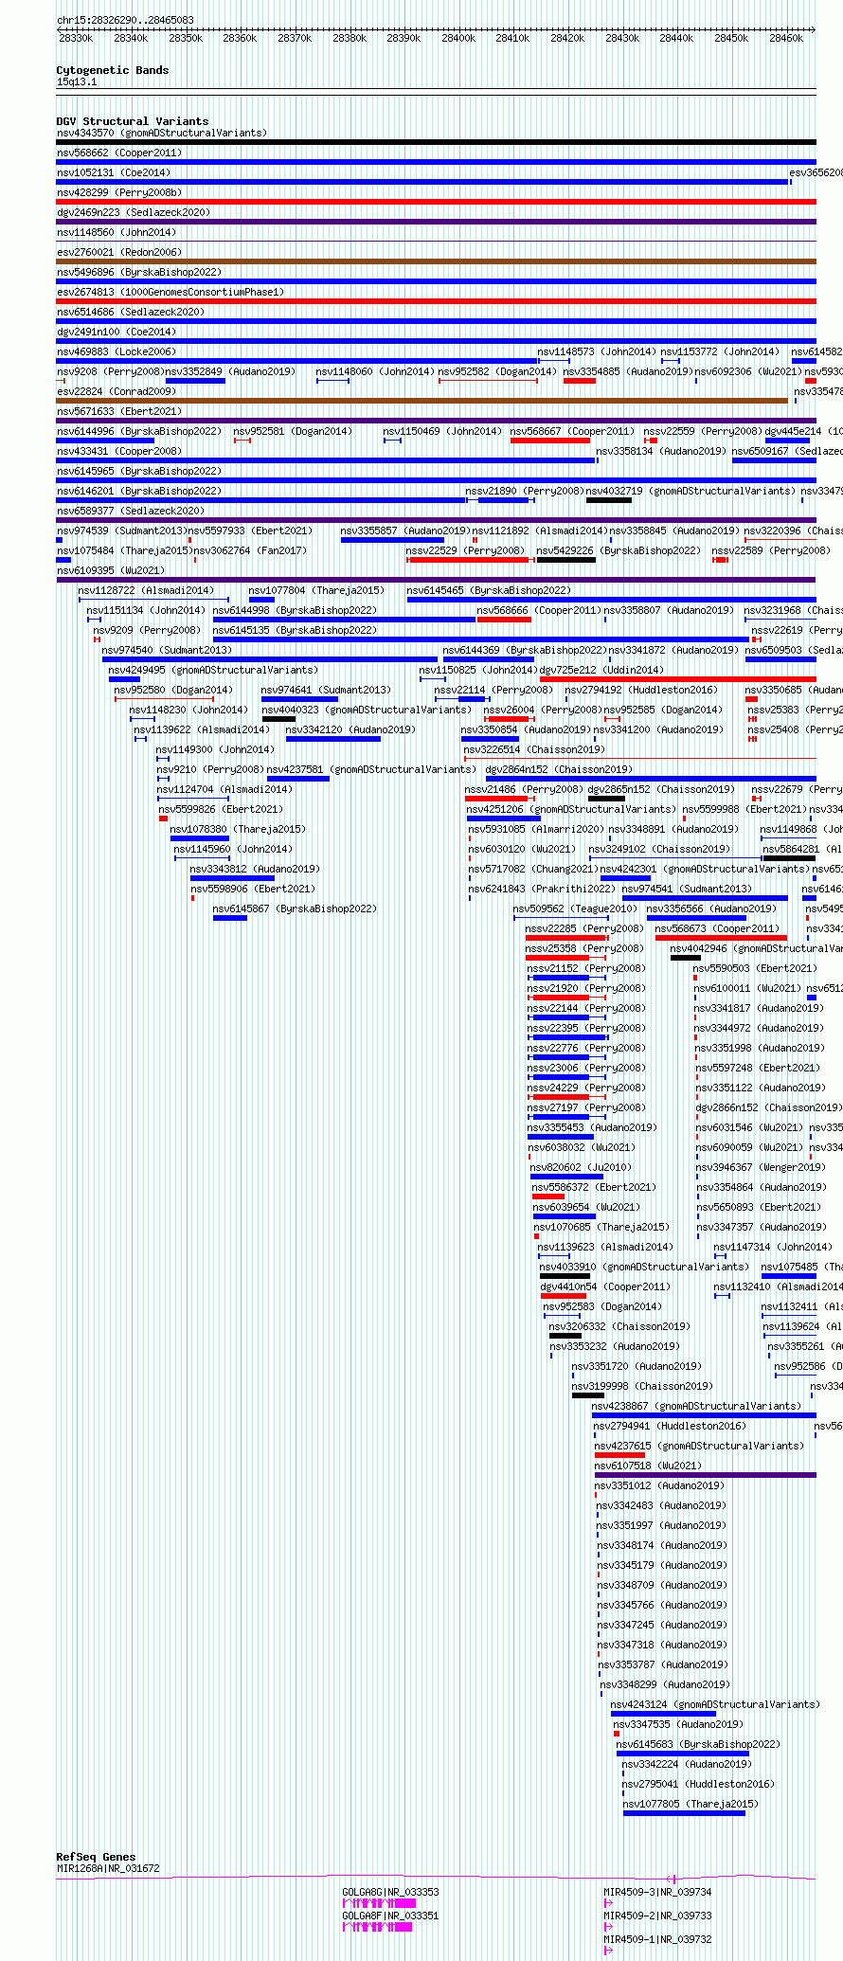
Task: Open variant esv22824 (Conrad2009)
Action: coord(117,391)
